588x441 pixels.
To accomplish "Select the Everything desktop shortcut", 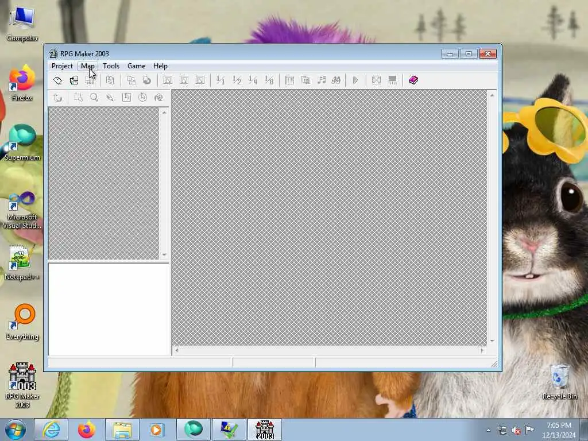I will coord(22,322).
